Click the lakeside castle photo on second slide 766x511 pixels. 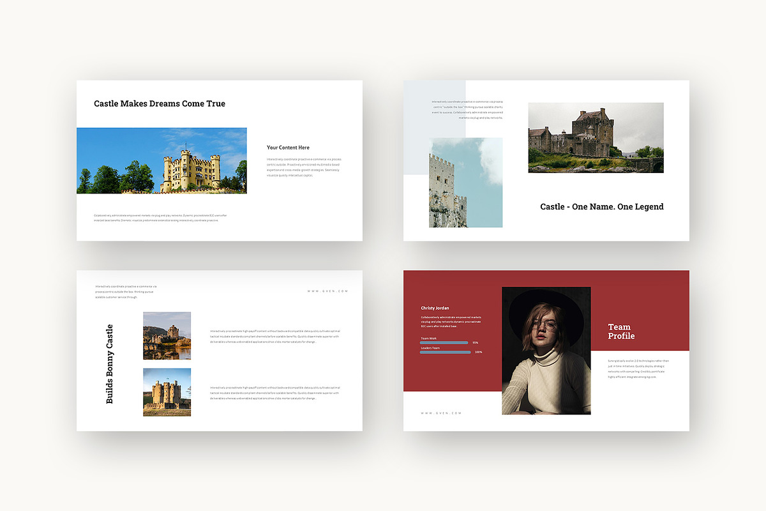click(x=596, y=137)
